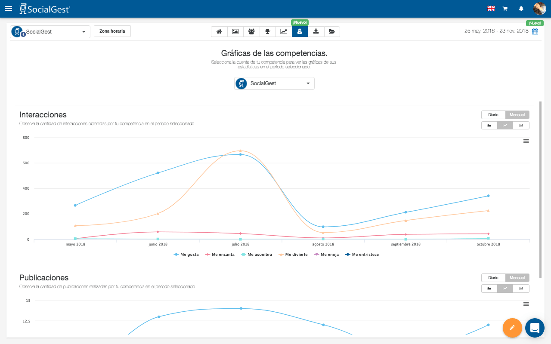Go to the home dashboard tab

point(219,31)
